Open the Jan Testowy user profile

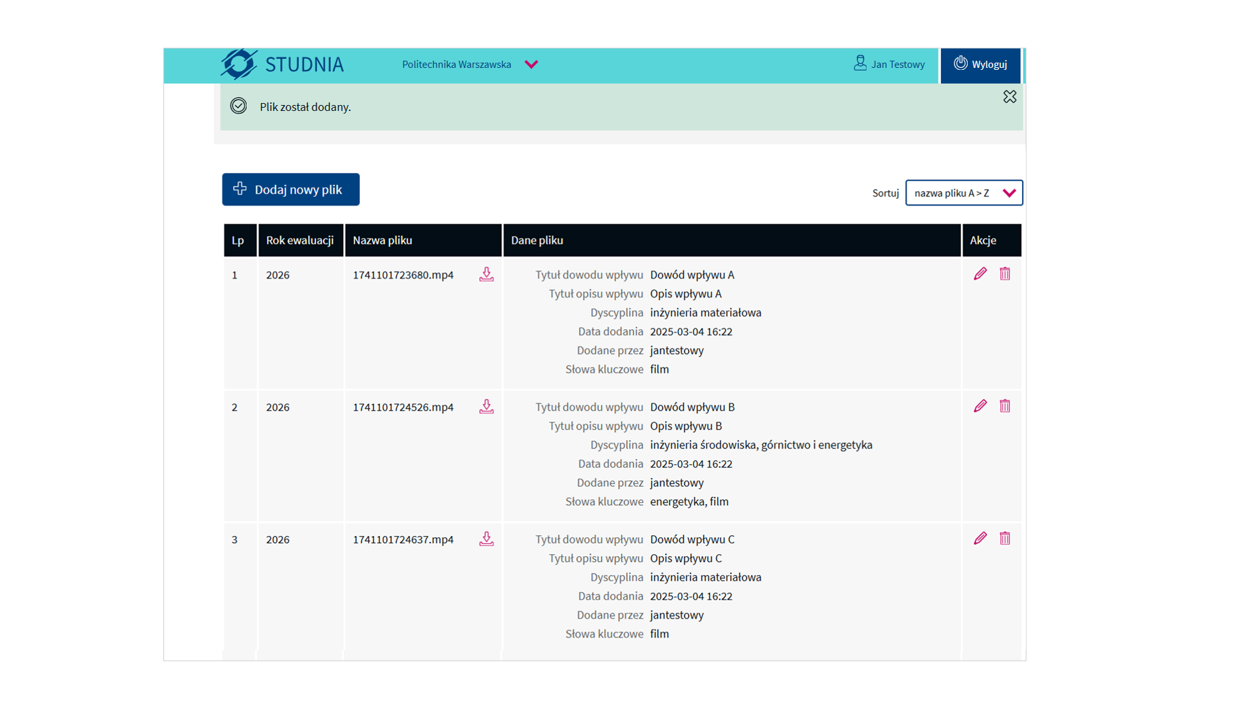[889, 64]
